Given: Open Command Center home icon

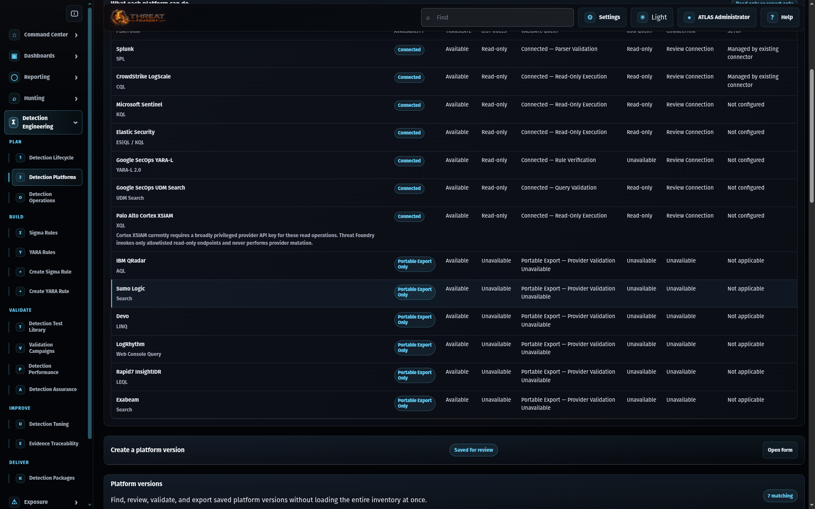Looking at the screenshot, I should point(14,35).
